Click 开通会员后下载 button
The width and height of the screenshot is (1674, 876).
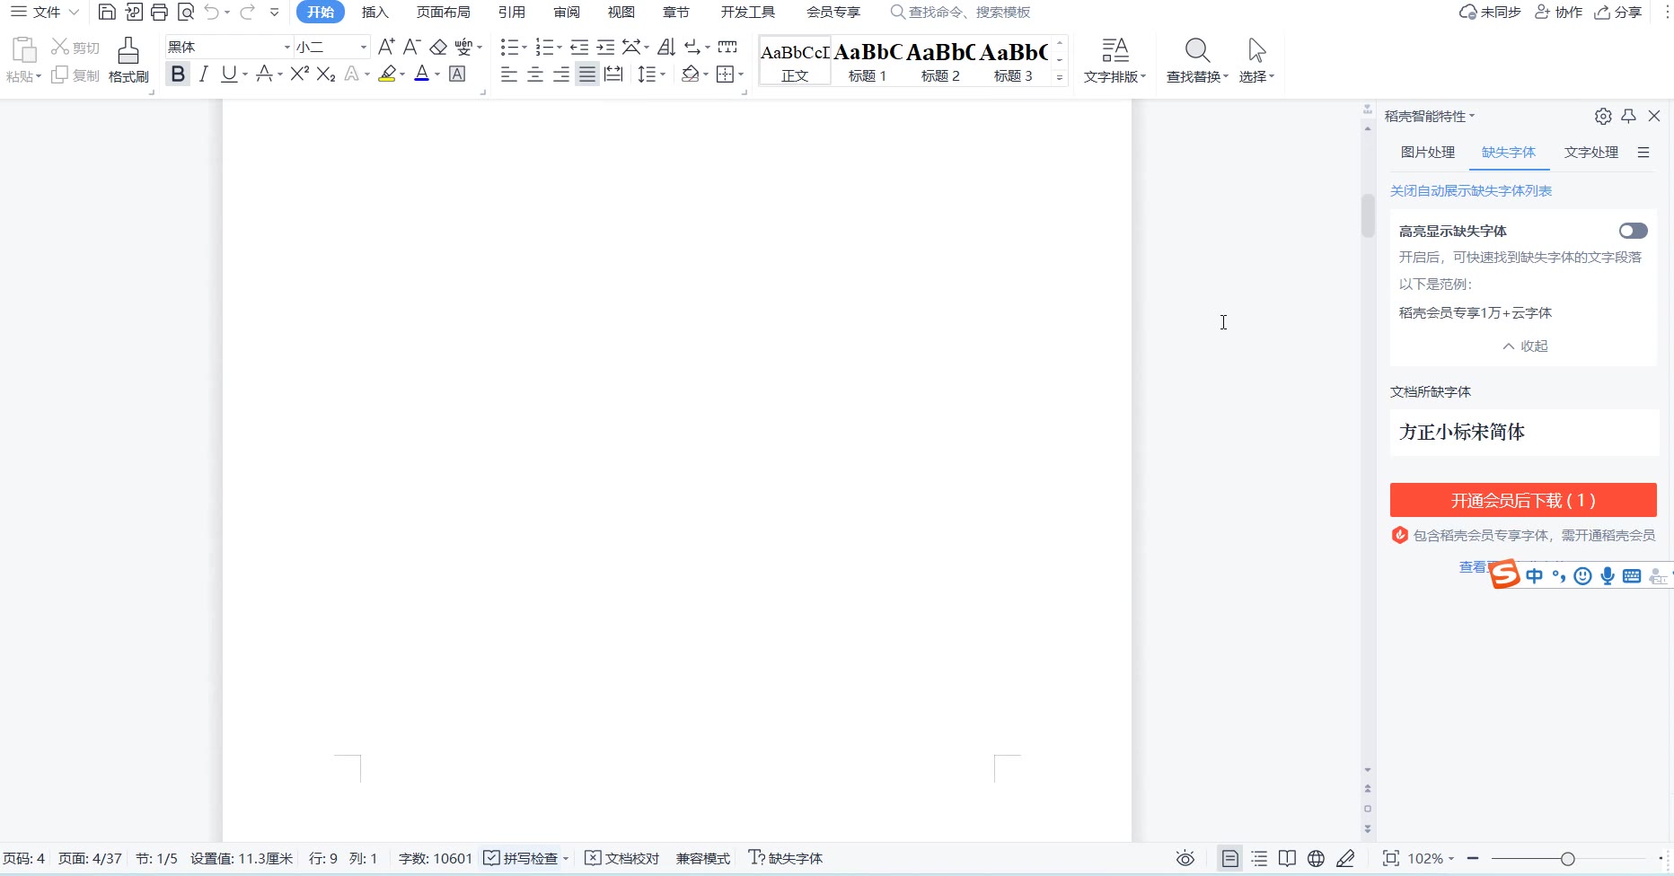pyautogui.click(x=1523, y=500)
